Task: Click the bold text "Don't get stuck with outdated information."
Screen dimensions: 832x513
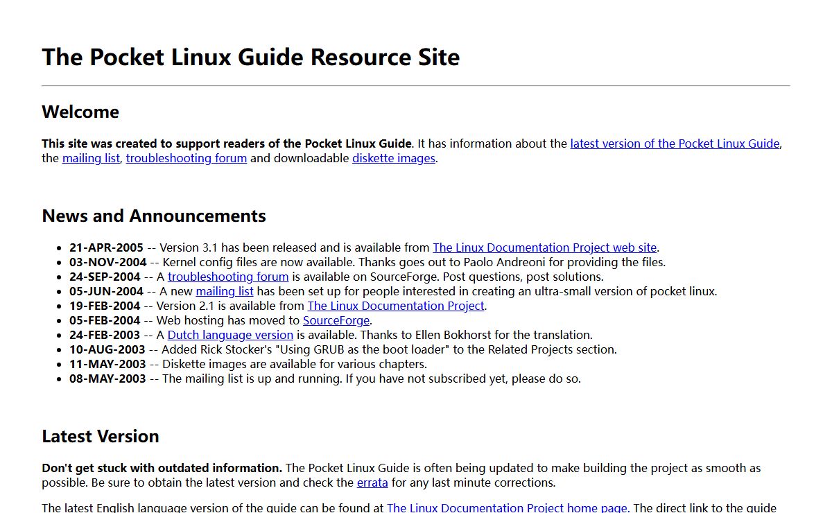Action: pyautogui.click(x=162, y=468)
